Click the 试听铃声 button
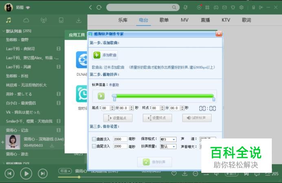 [197, 118]
